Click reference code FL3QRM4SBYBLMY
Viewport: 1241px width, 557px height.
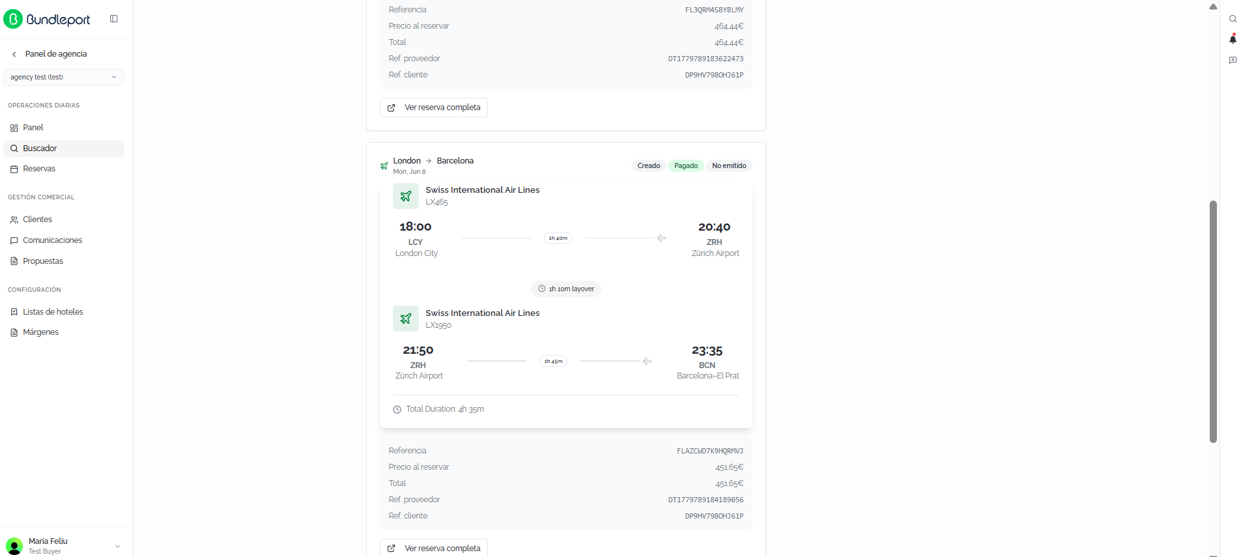click(x=714, y=10)
